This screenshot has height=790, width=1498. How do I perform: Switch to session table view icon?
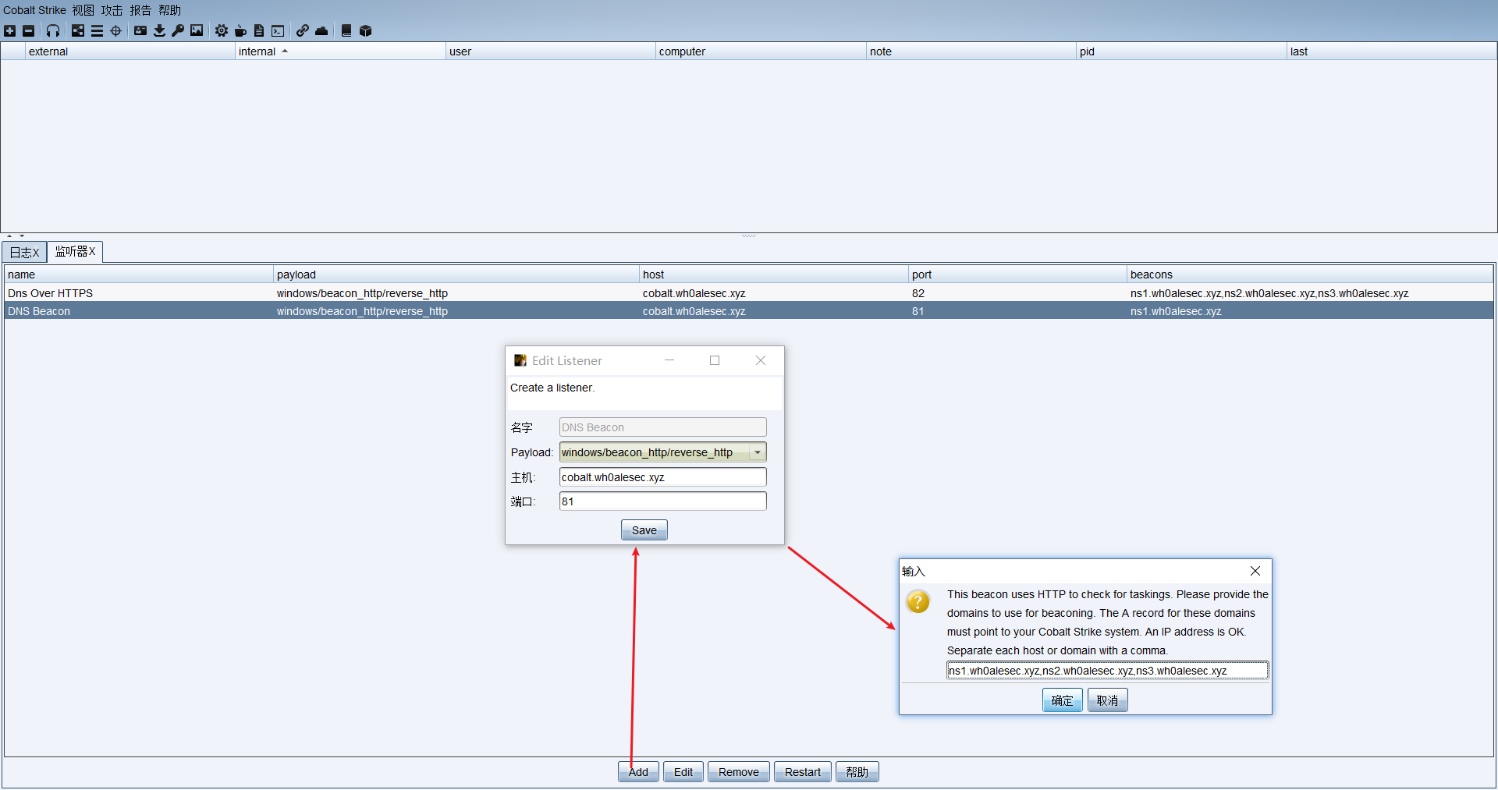tap(97, 30)
